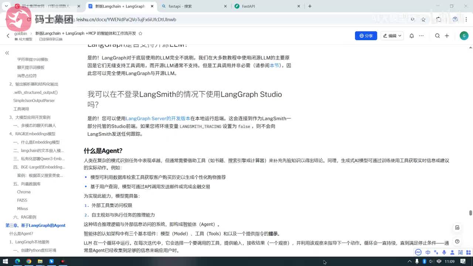
Task: Select outline item .with_structured_output()
Action: pyautogui.click(x=35, y=92)
